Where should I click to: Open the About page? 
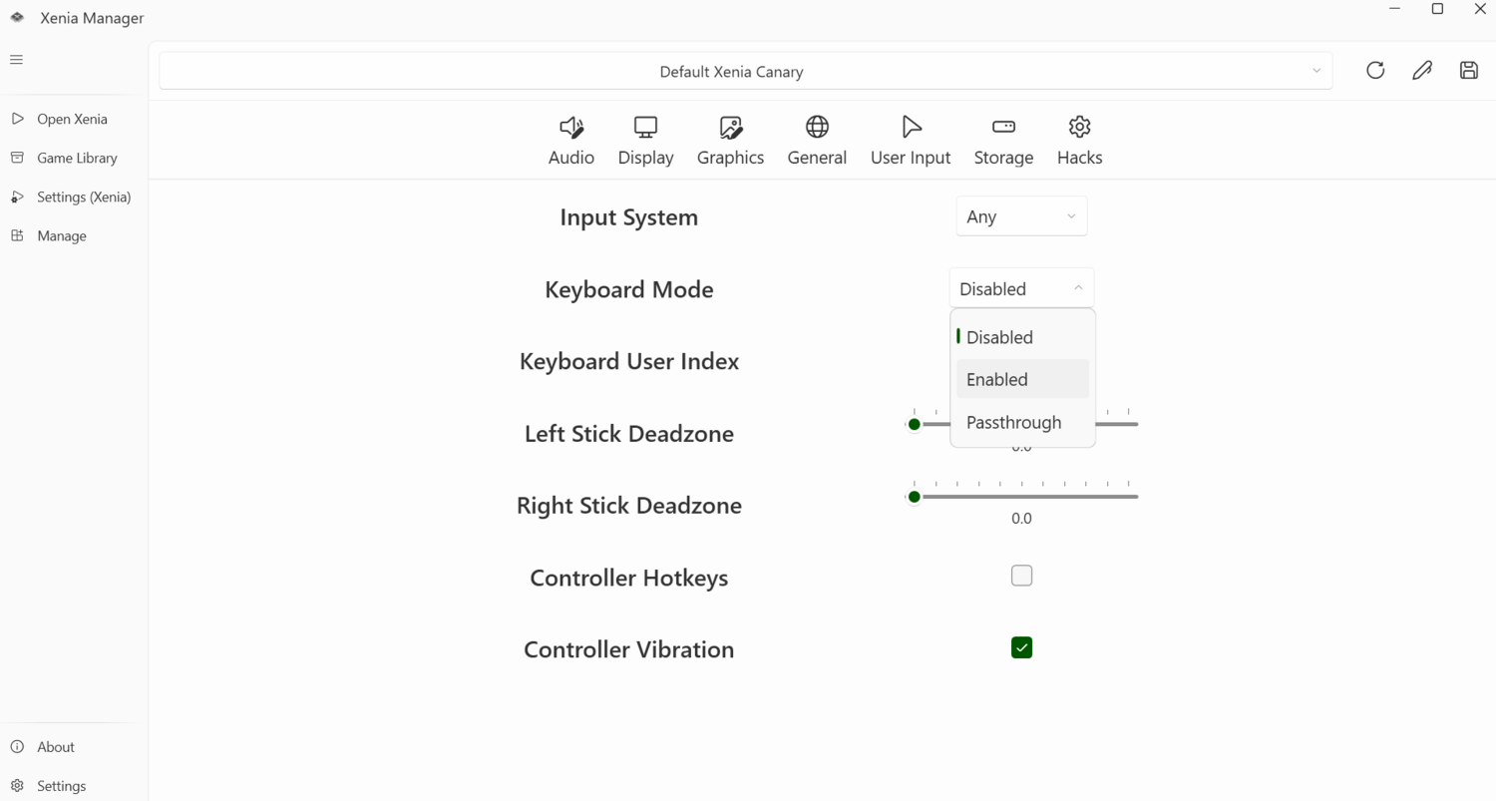tap(55, 747)
